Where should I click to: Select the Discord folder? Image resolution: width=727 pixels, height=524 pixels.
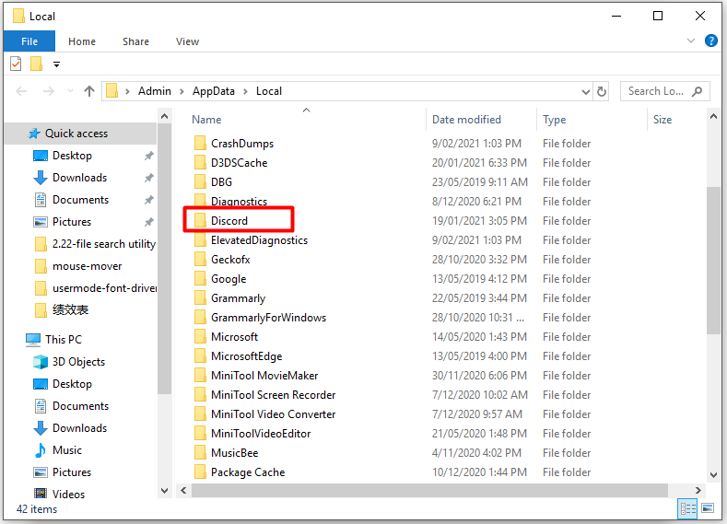coord(229,221)
